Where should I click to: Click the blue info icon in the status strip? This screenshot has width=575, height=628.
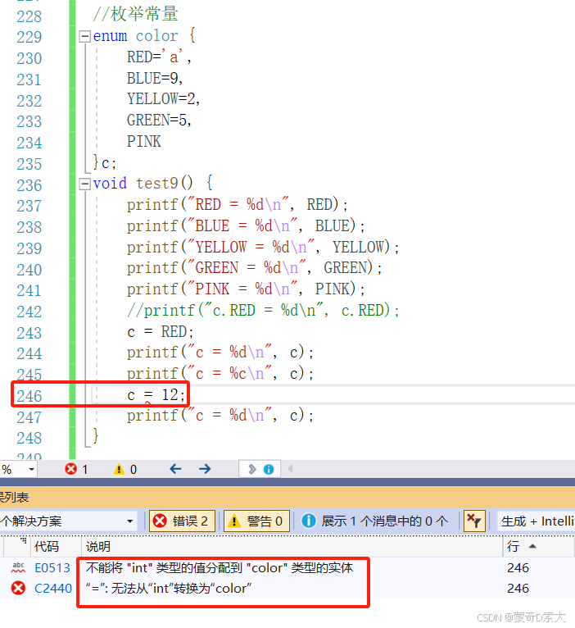(x=269, y=470)
